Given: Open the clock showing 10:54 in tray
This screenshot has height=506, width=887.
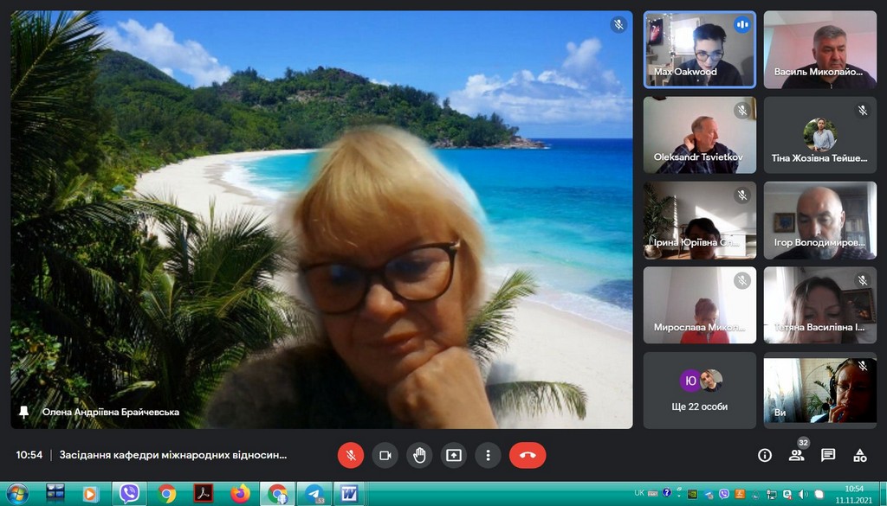Looking at the screenshot, I should [854, 494].
